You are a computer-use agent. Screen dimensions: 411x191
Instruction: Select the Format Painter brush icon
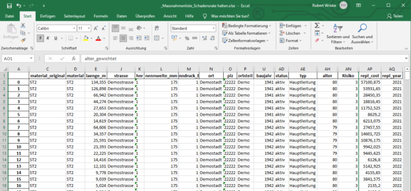23,40
